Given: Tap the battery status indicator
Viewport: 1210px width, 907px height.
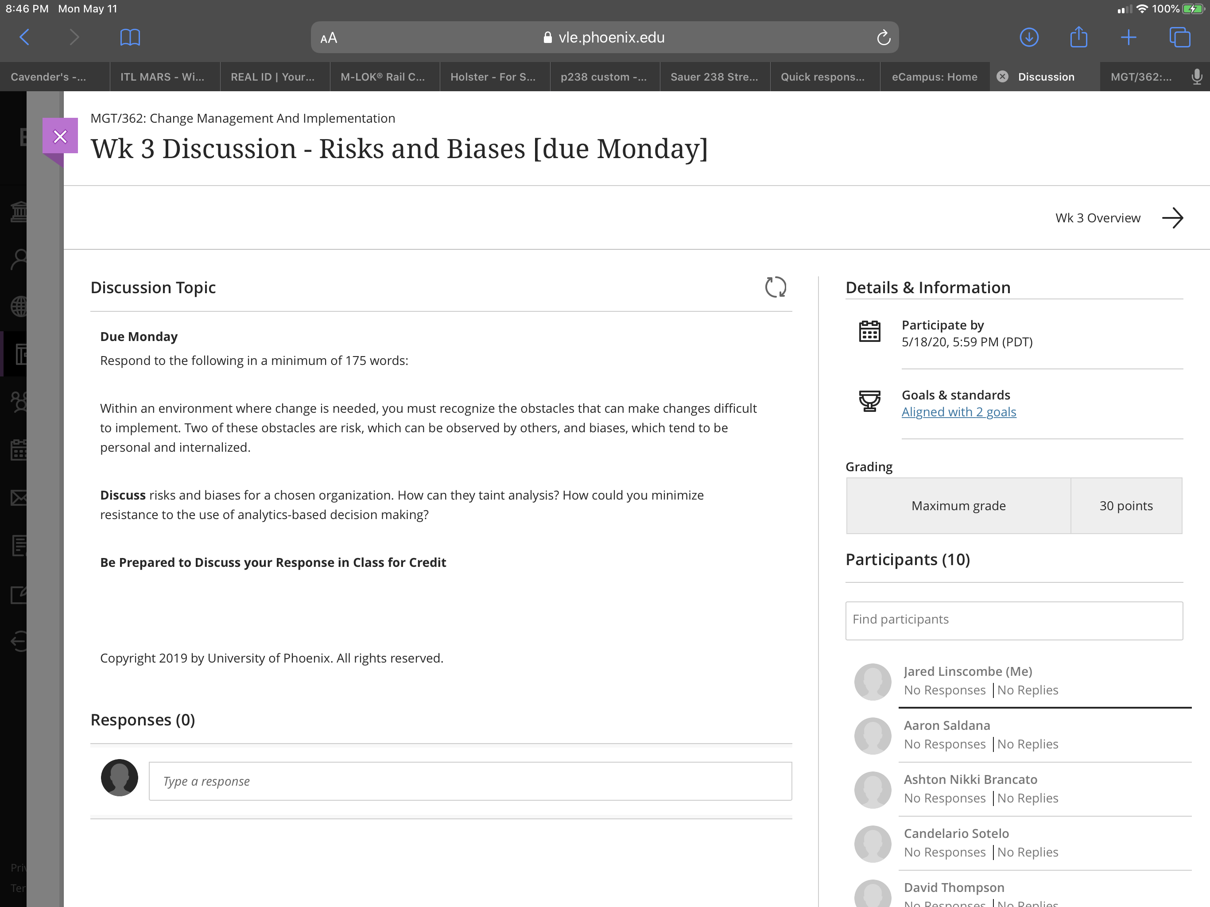Looking at the screenshot, I should click(1193, 9).
